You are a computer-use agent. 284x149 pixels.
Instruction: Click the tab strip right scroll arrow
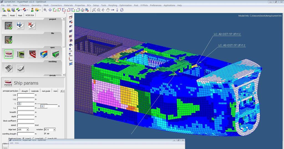coord(63,91)
